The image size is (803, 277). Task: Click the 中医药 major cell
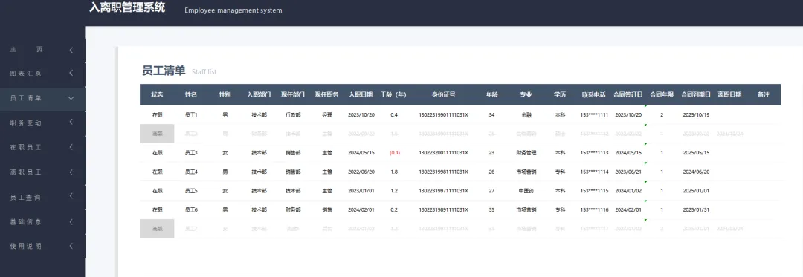(x=526, y=191)
